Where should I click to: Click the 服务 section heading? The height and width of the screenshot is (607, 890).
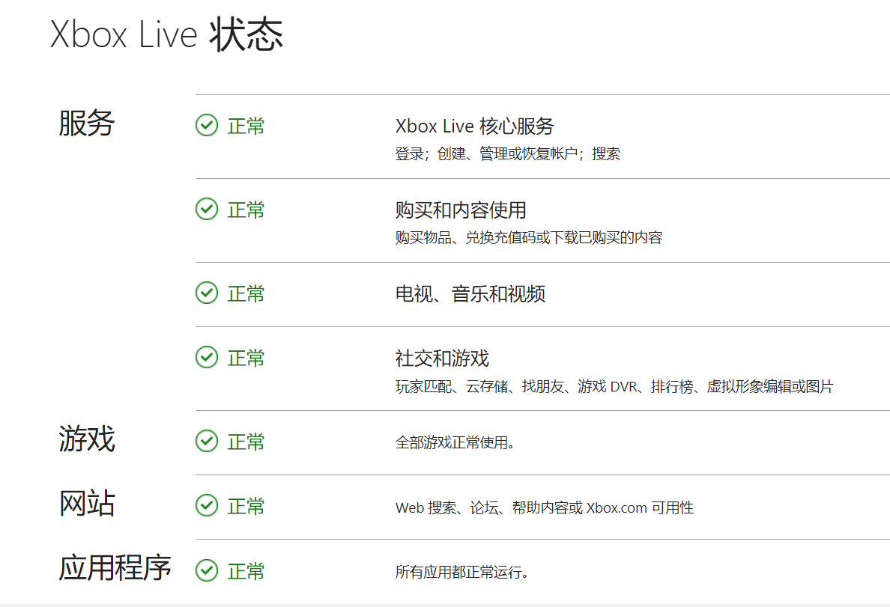(x=87, y=123)
